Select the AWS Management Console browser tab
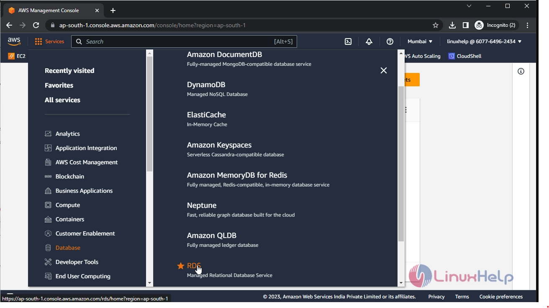 tap(53, 10)
